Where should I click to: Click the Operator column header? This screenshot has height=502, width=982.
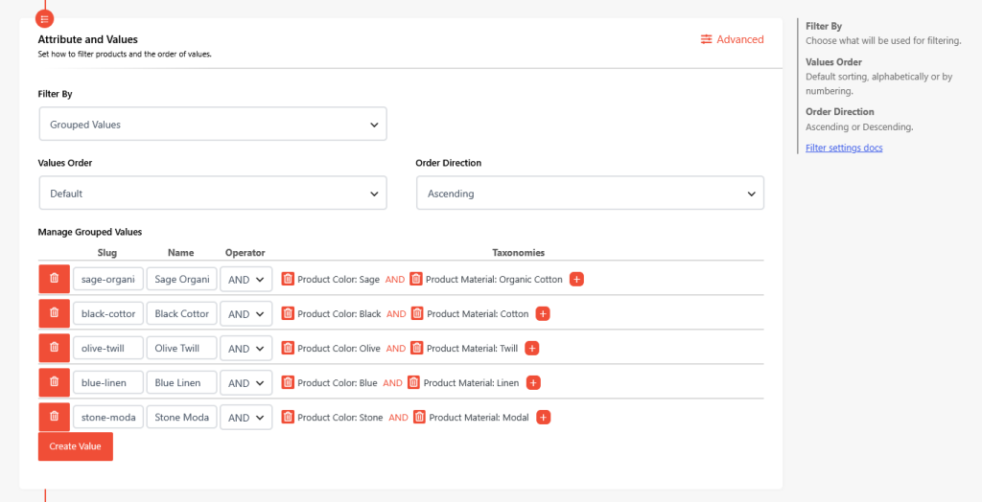245,253
